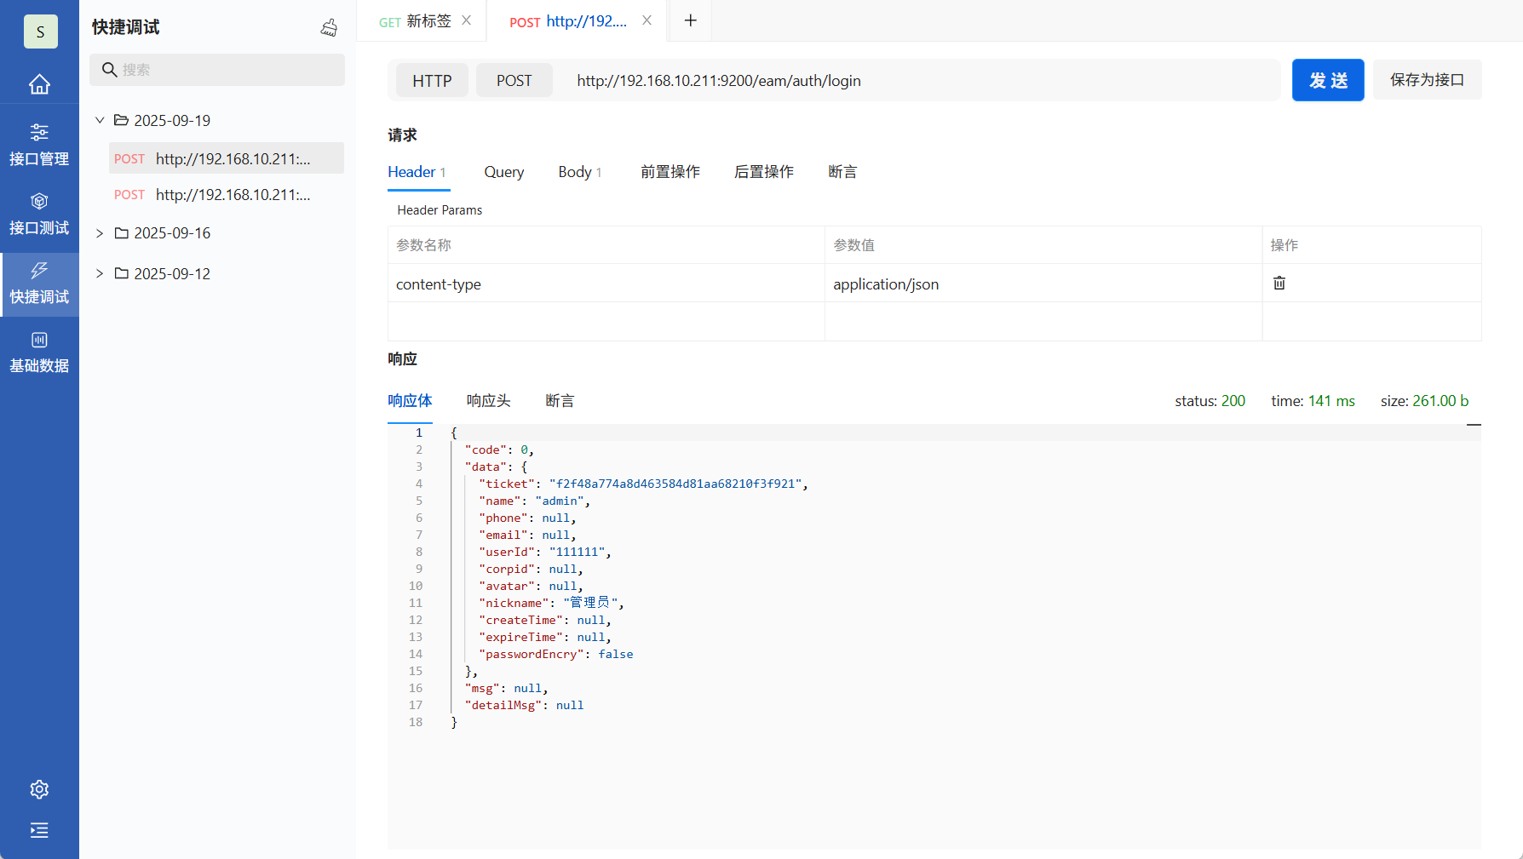This screenshot has width=1523, height=859.
Task: Open the request 断言 tab
Action: click(x=842, y=172)
